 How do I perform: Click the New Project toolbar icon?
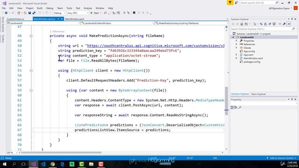(19, 13)
